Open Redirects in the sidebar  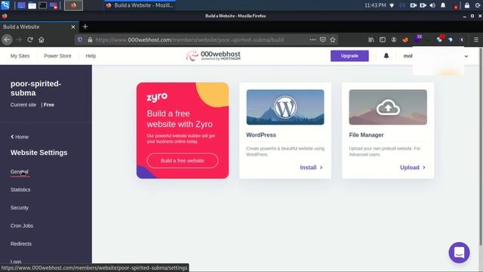coord(21,243)
